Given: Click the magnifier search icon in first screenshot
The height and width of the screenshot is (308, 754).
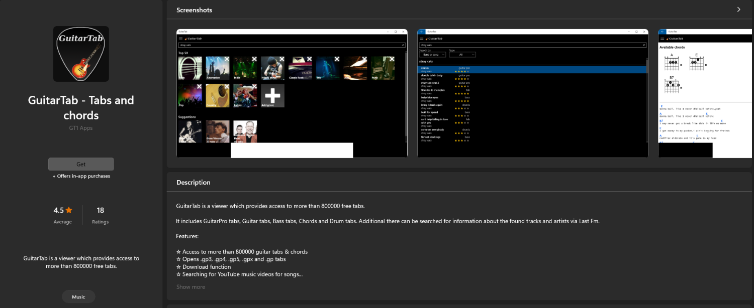Looking at the screenshot, I should pyautogui.click(x=403, y=45).
